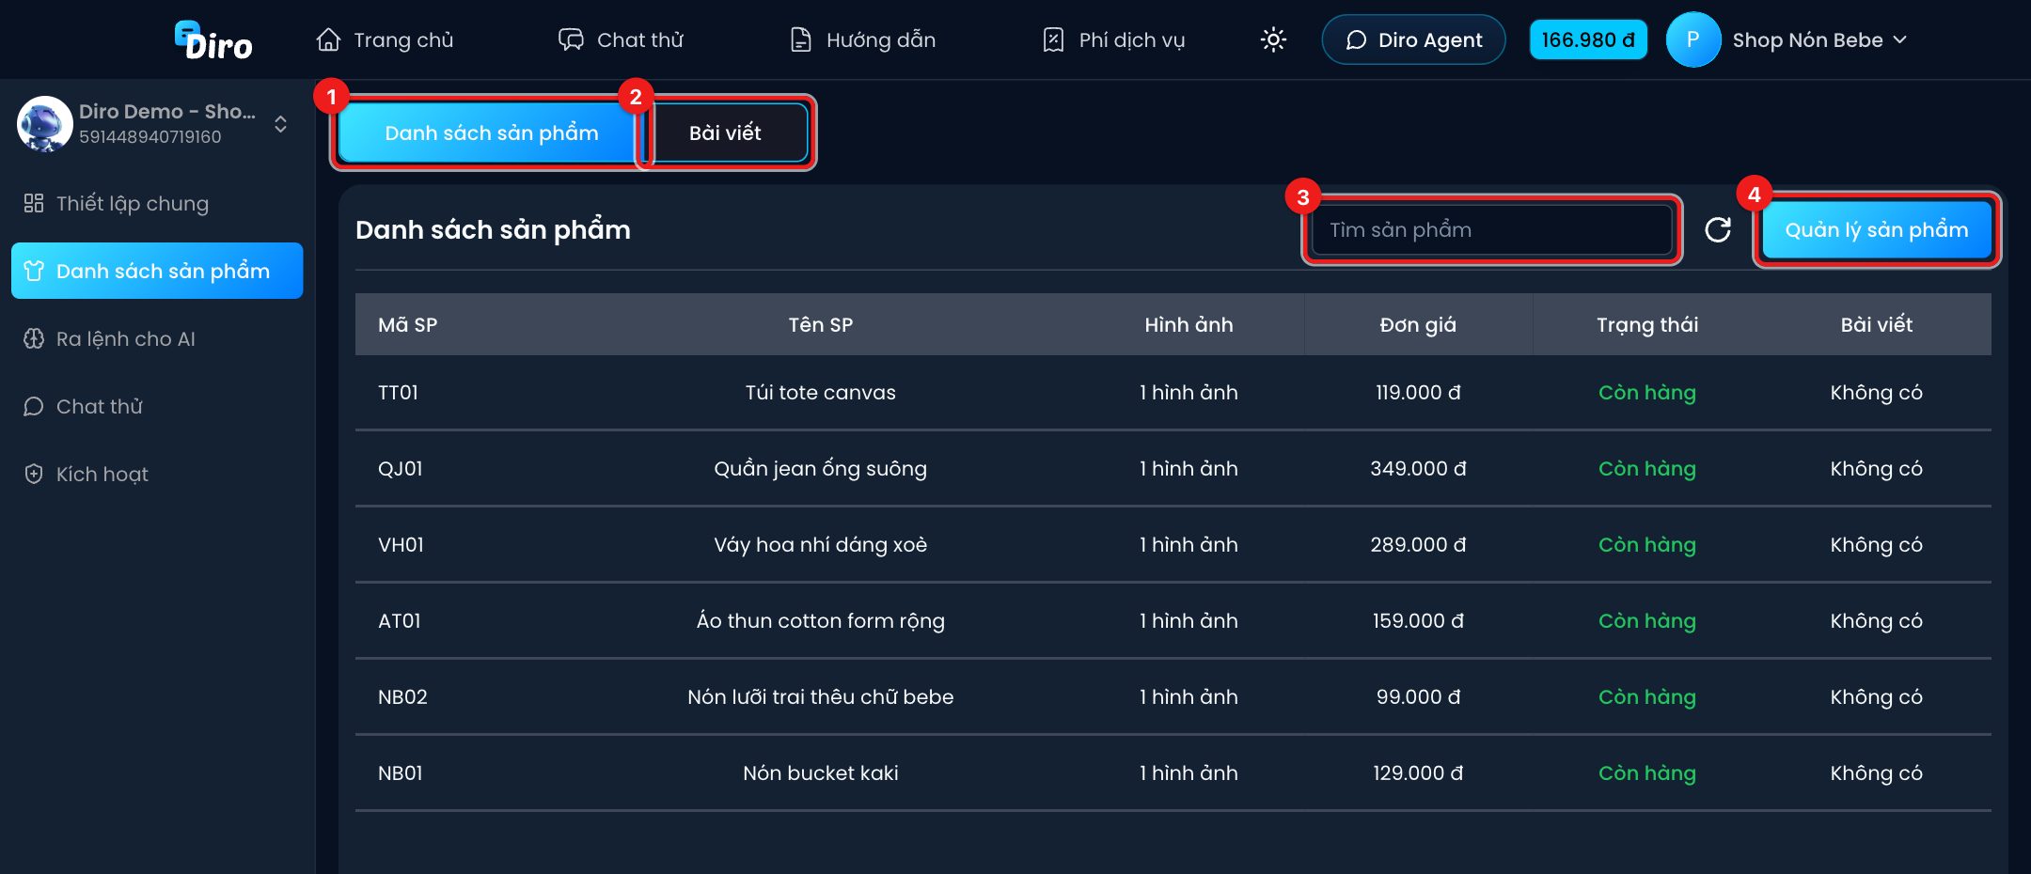Toggle light mode with the sun icon
Image resolution: width=2031 pixels, height=874 pixels.
coord(1273,39)
